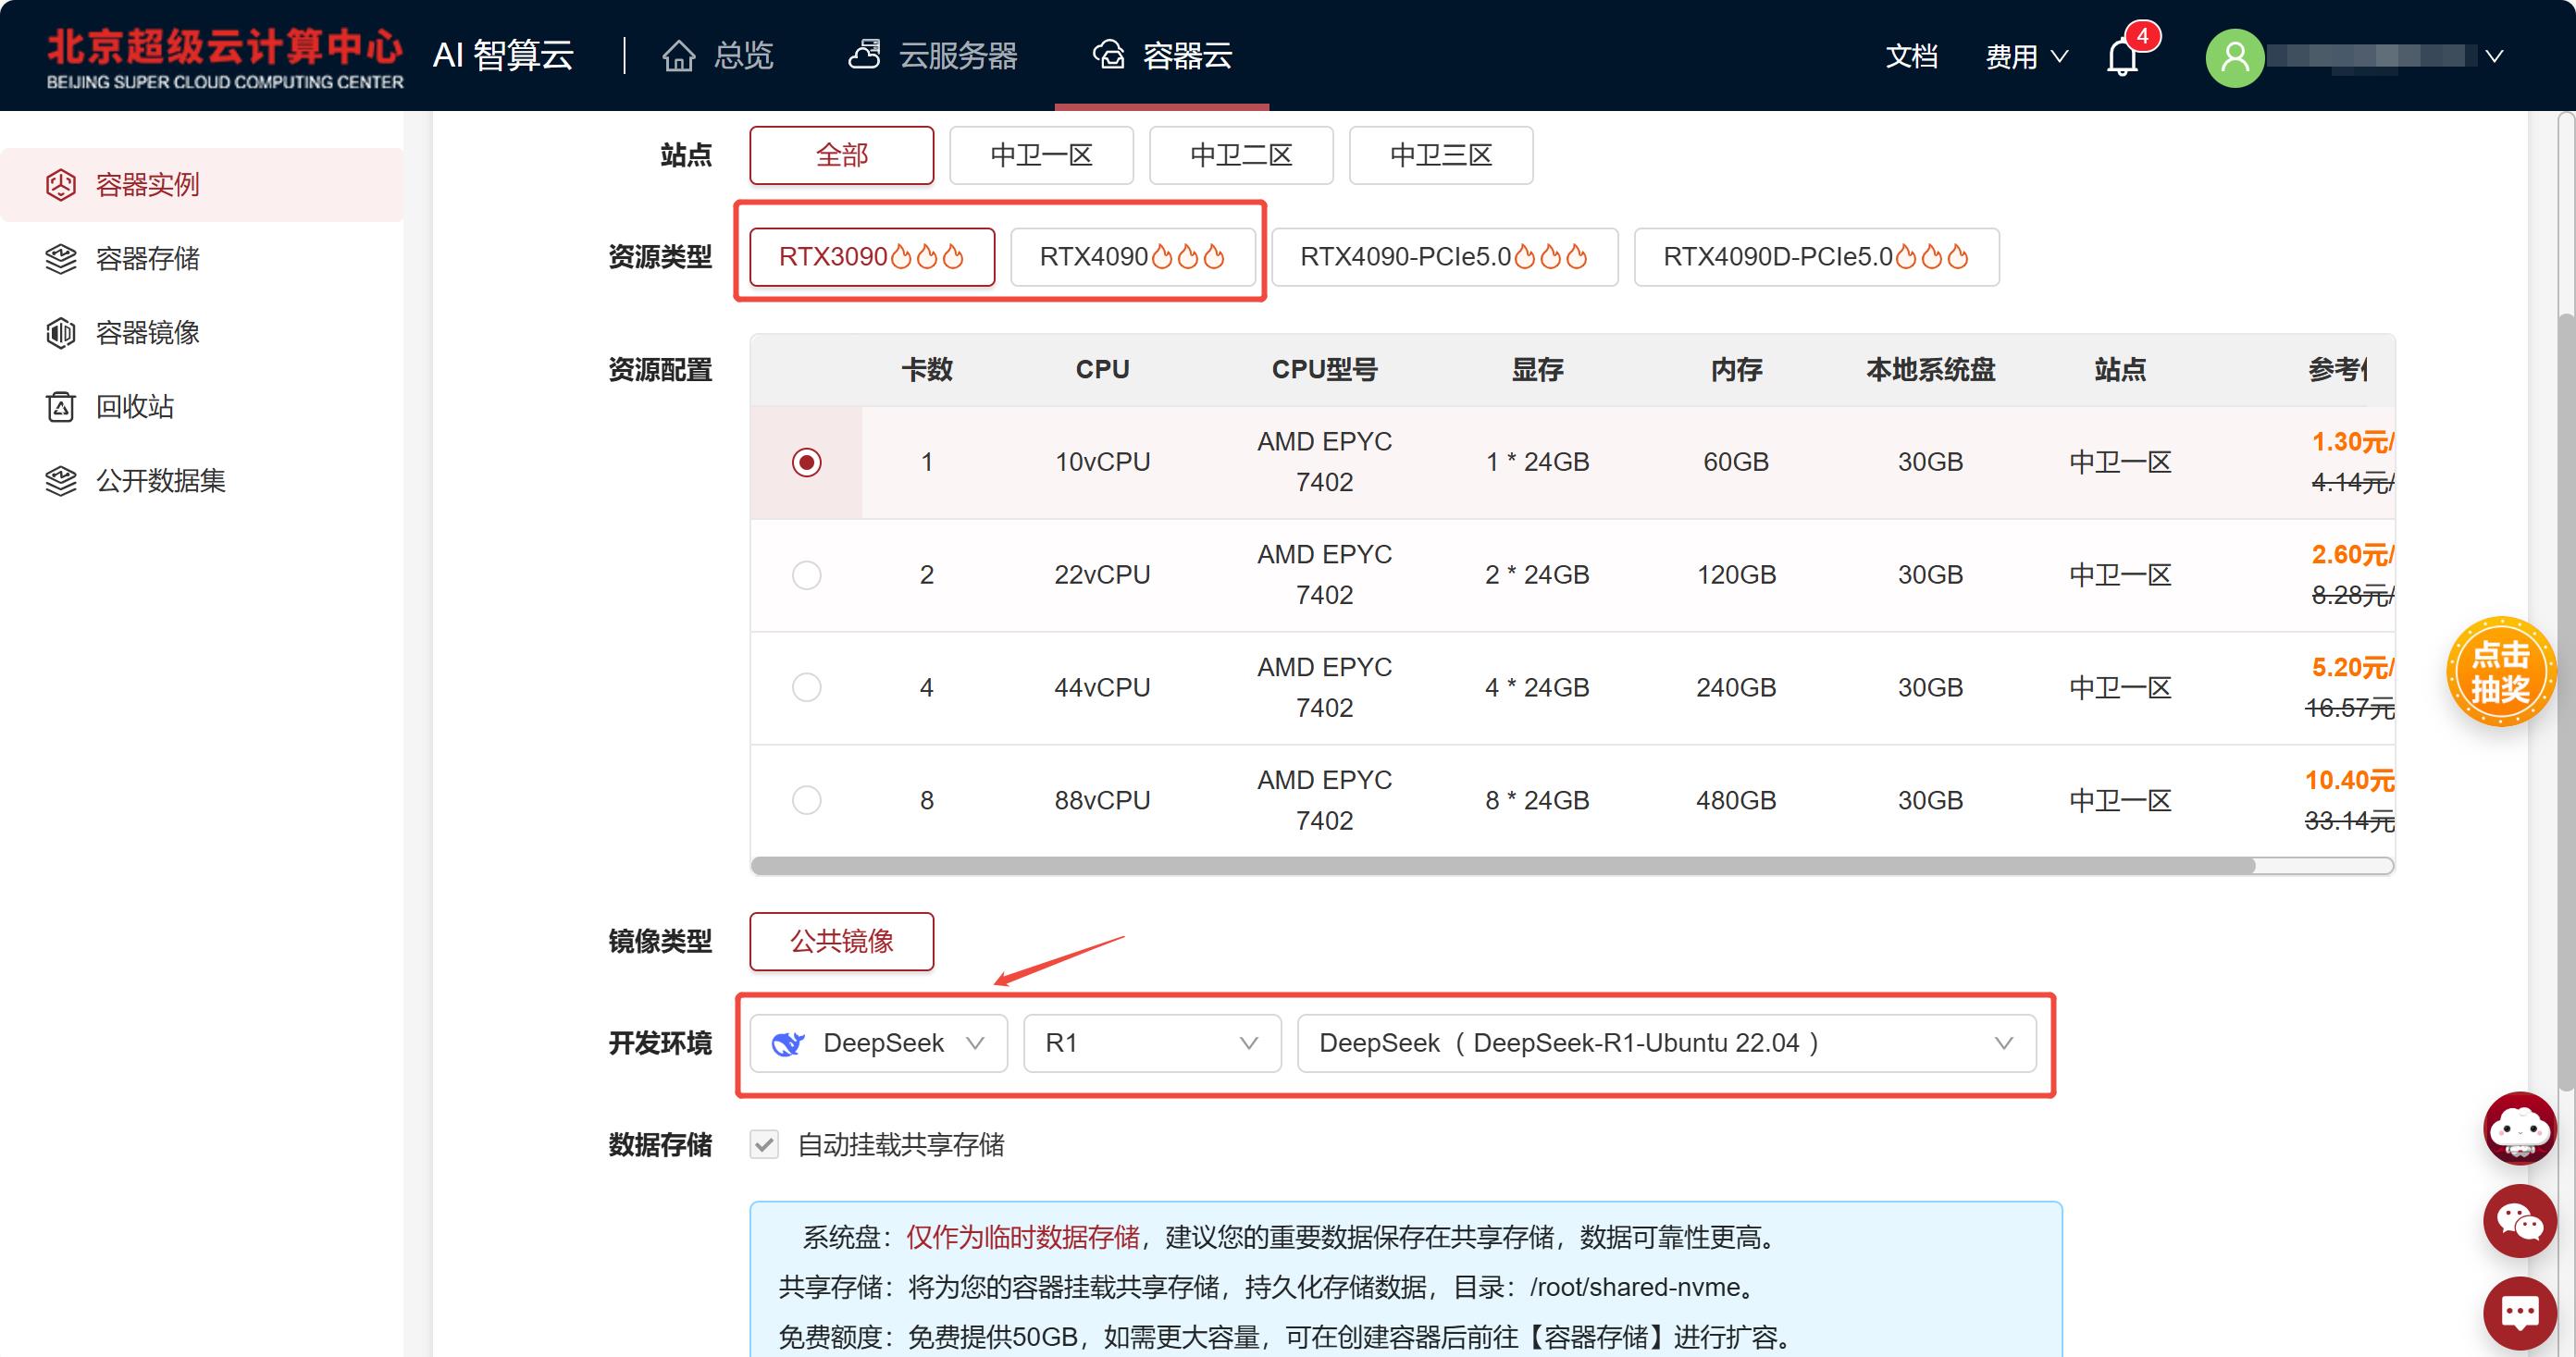Click the 容器实例 sidebar icon

coord(61,185)
